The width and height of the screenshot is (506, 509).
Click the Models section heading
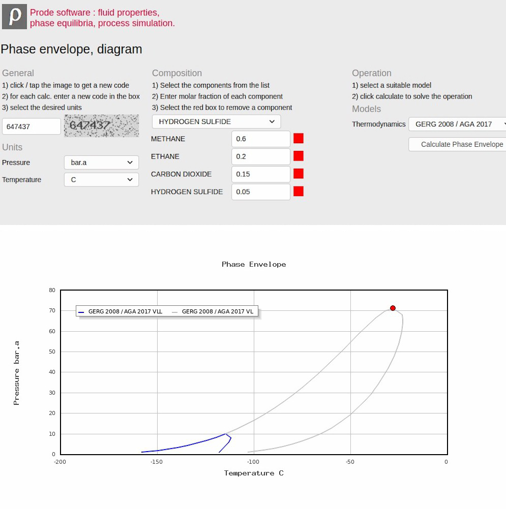367,109
